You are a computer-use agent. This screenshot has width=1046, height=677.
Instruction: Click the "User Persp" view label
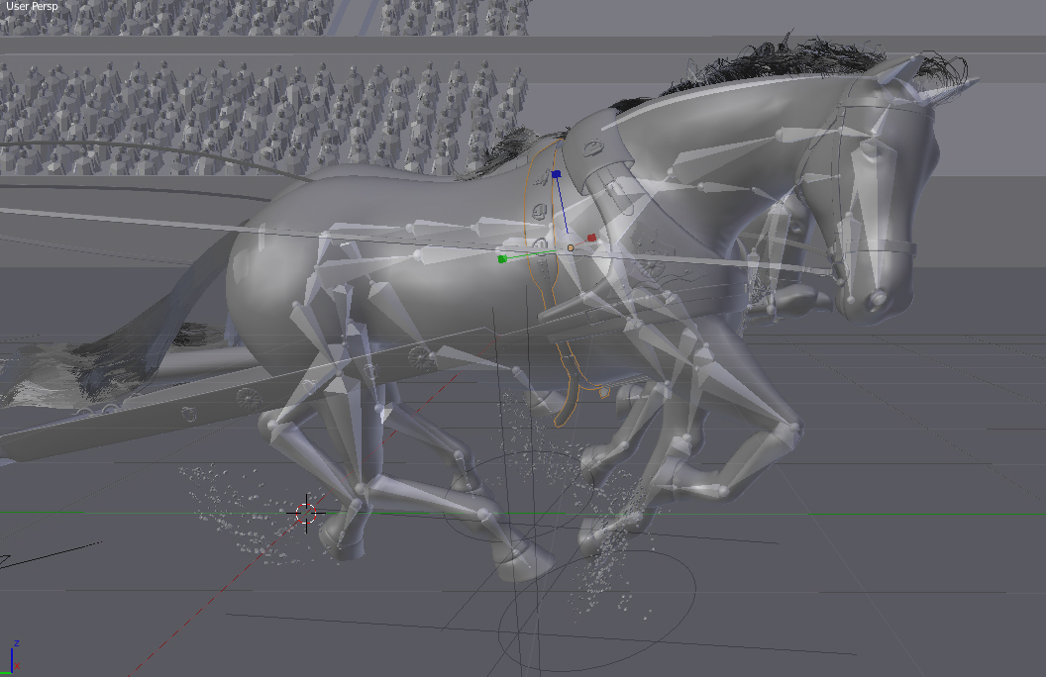coord(32,6)
